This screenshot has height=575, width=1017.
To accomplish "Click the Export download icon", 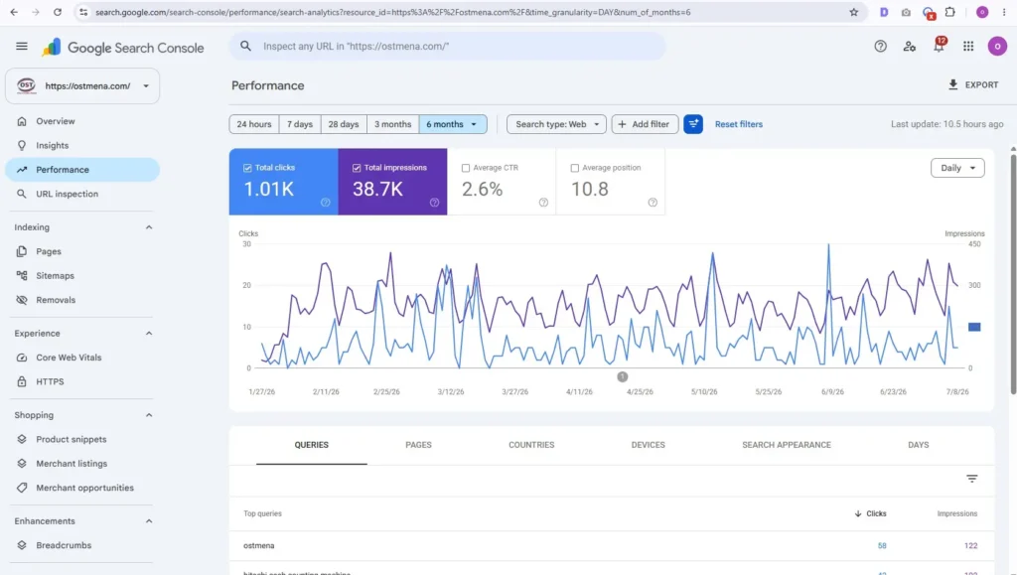I will coord(952,84).
